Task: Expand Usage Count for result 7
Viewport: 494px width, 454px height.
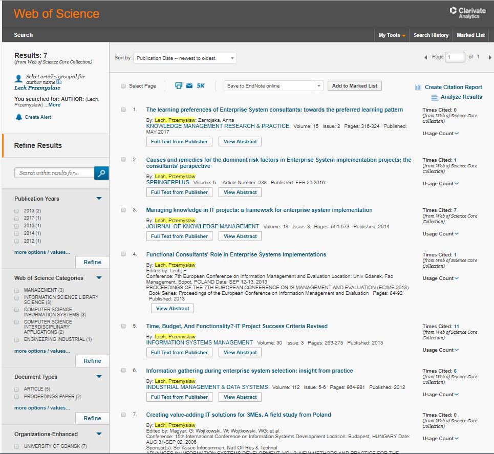Action: (x=440, y=439)
